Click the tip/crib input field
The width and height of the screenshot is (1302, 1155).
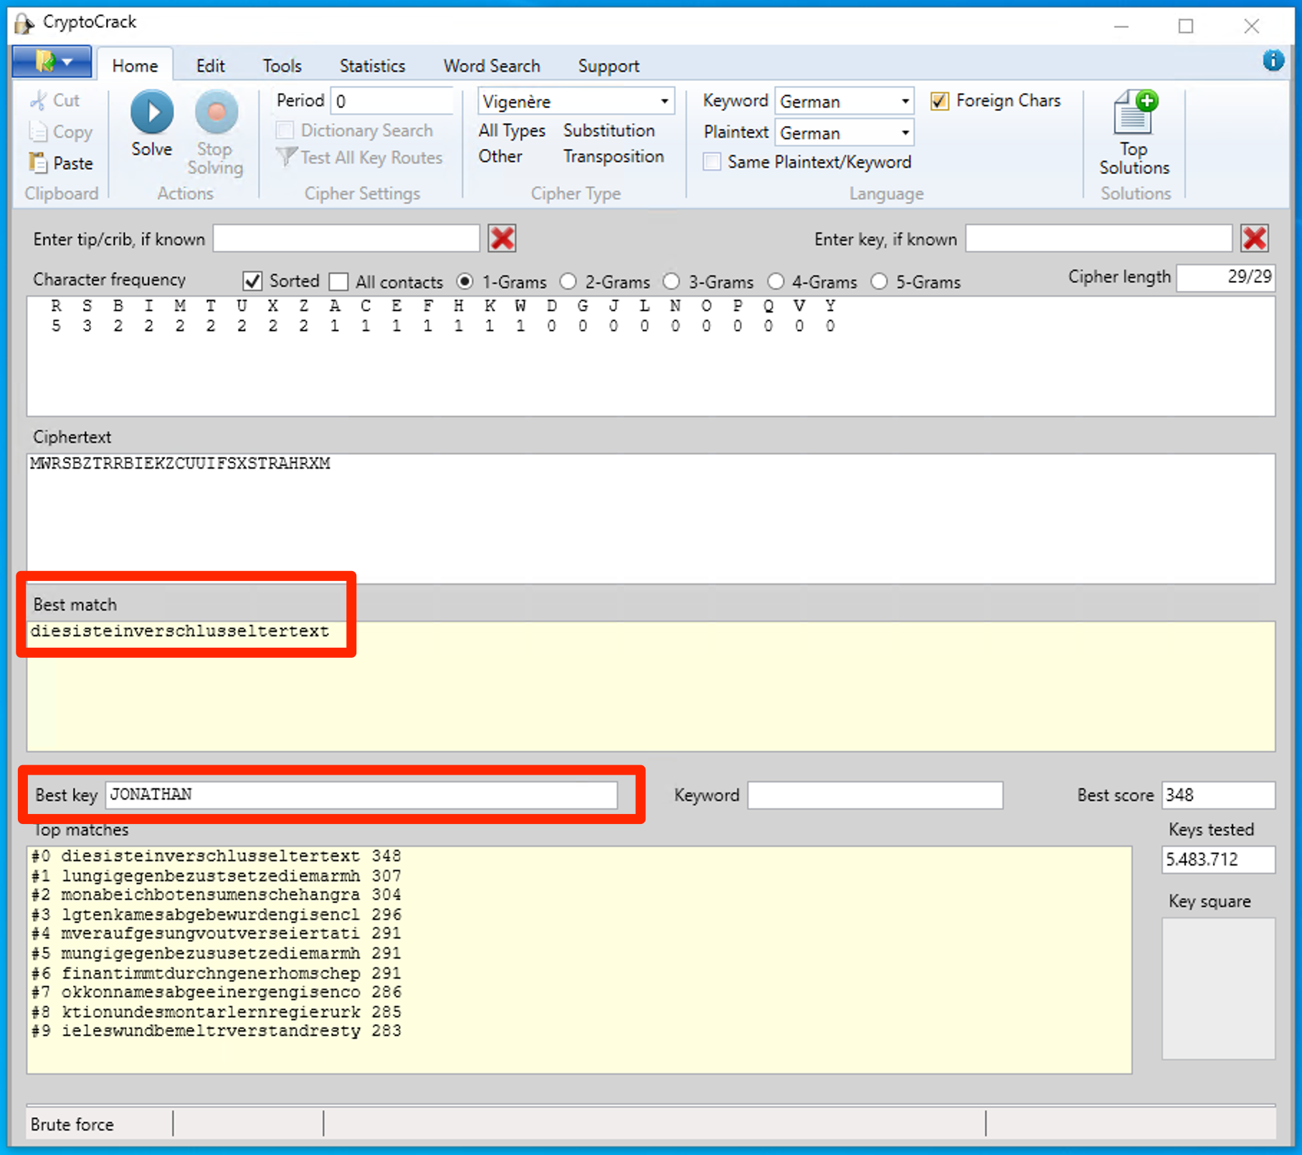(346, 239)
